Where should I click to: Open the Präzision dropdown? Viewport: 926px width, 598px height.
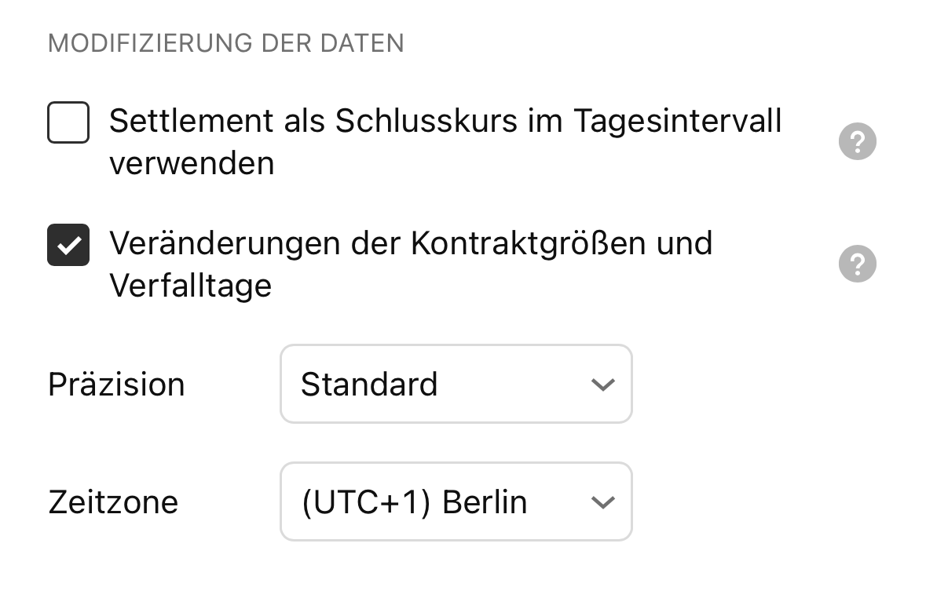[x=456, y=384]
